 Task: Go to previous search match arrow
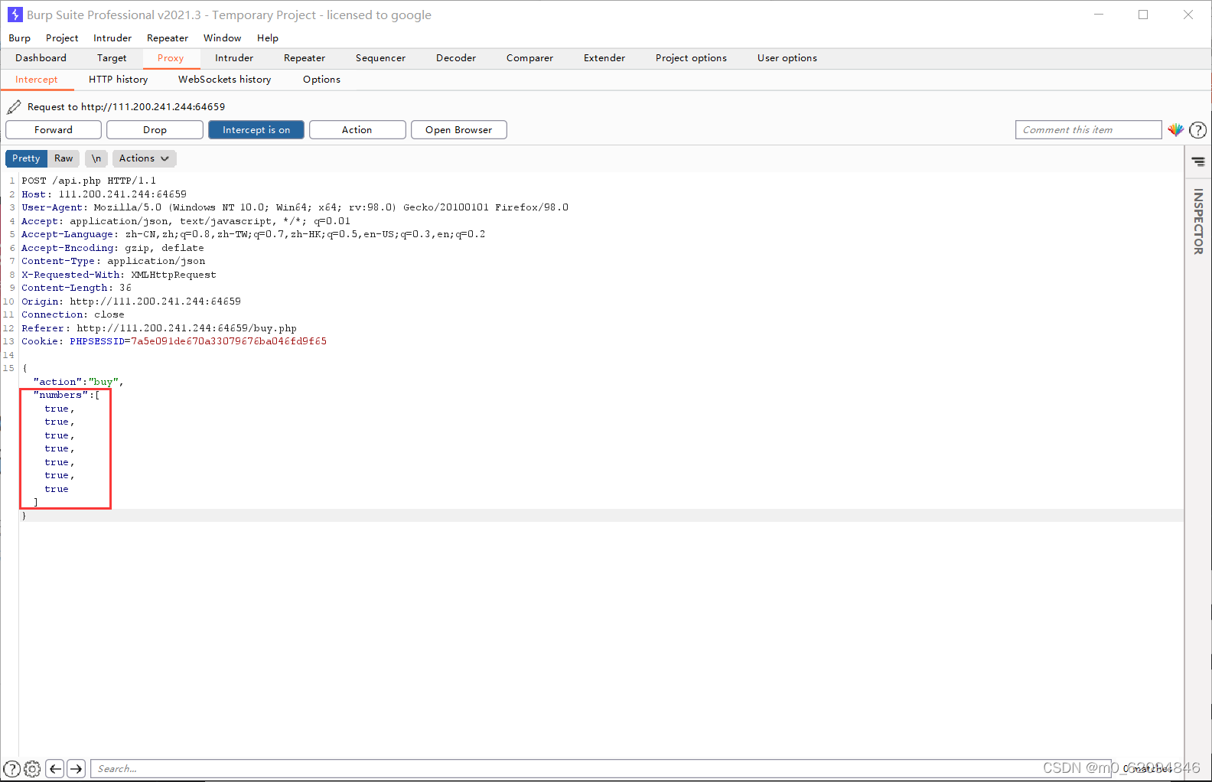55,769
